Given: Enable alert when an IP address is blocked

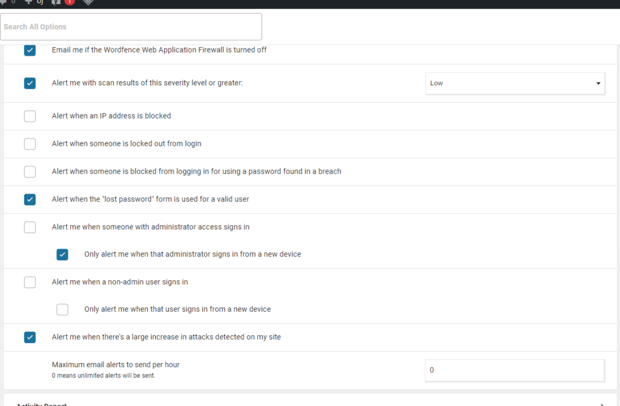Looking at the screenshot, I should point(30,116).
